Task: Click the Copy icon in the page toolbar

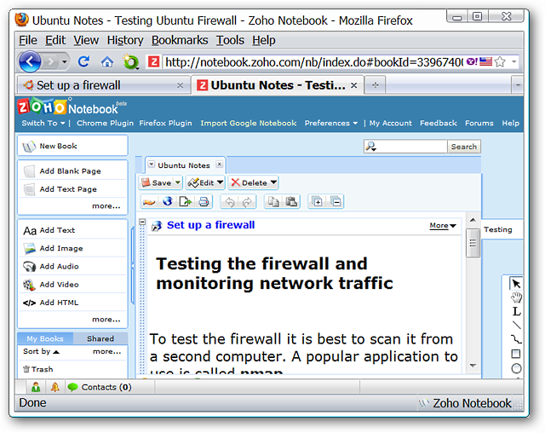Action: pyautogui.click(x=273, y=202)
